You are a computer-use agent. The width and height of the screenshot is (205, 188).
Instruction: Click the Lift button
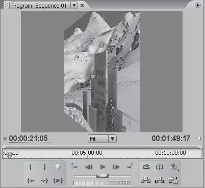click(x=146, y=180)
